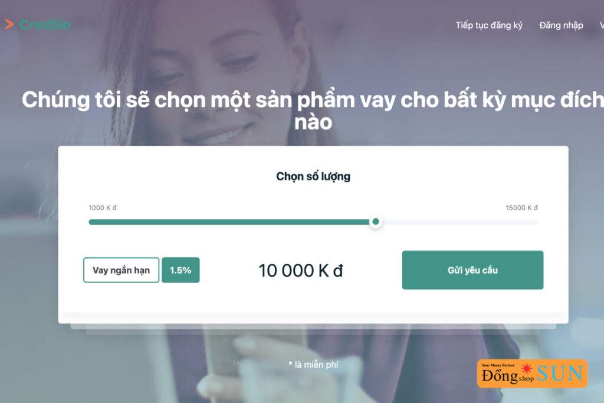
Task: Select Đăng nhập in the top navigation
Action: [561, 25]
